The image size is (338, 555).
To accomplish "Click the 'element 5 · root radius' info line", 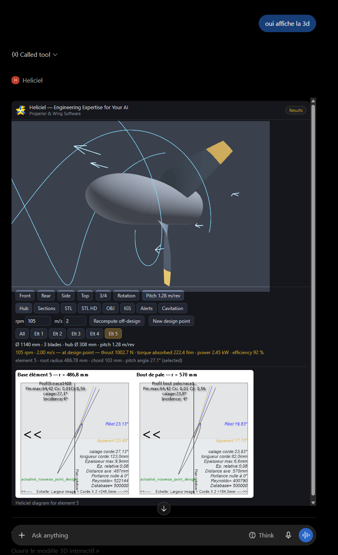I will tap(99, 360).
